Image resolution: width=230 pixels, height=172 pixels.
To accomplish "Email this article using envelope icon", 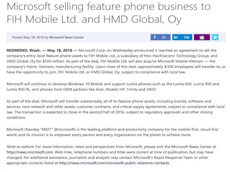I will pyautogui.click(x=202, y=37).
